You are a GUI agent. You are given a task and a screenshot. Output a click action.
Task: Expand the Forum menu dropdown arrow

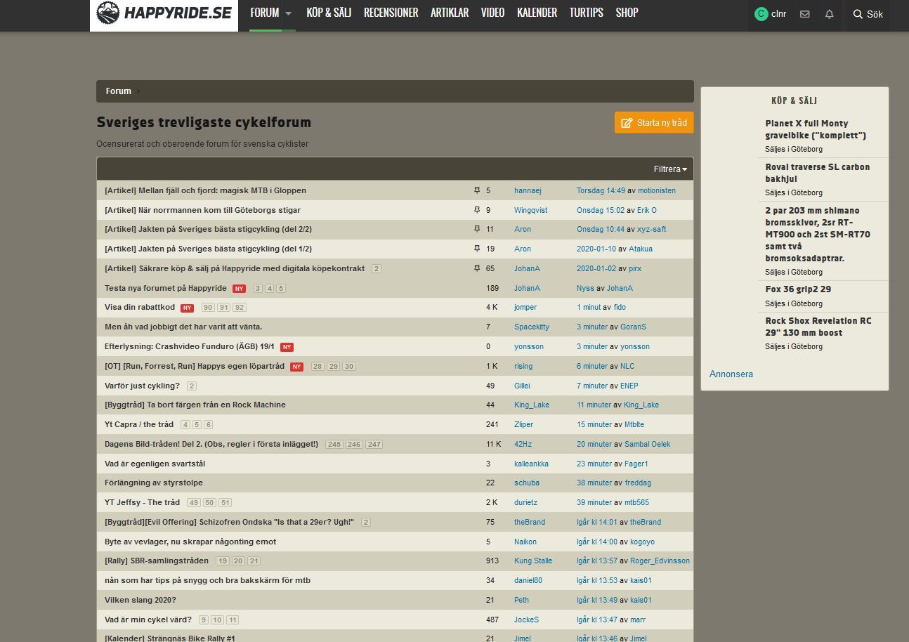coord(289,13)
